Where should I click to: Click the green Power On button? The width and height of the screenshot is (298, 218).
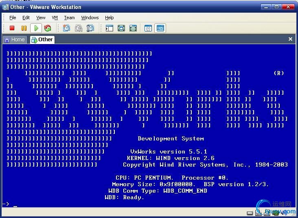point(36,28)
